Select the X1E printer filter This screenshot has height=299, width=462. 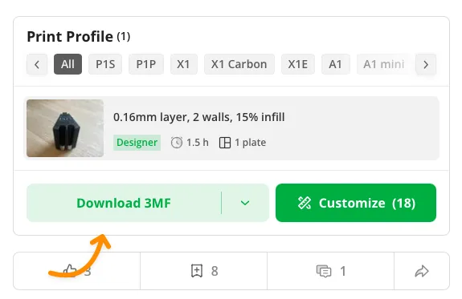point(298,64)
